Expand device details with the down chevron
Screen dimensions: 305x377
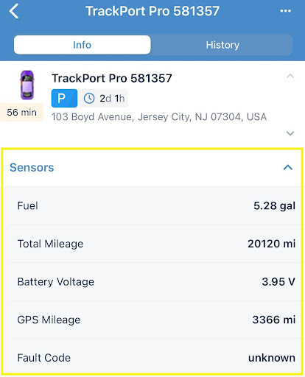tap(290, 133)
